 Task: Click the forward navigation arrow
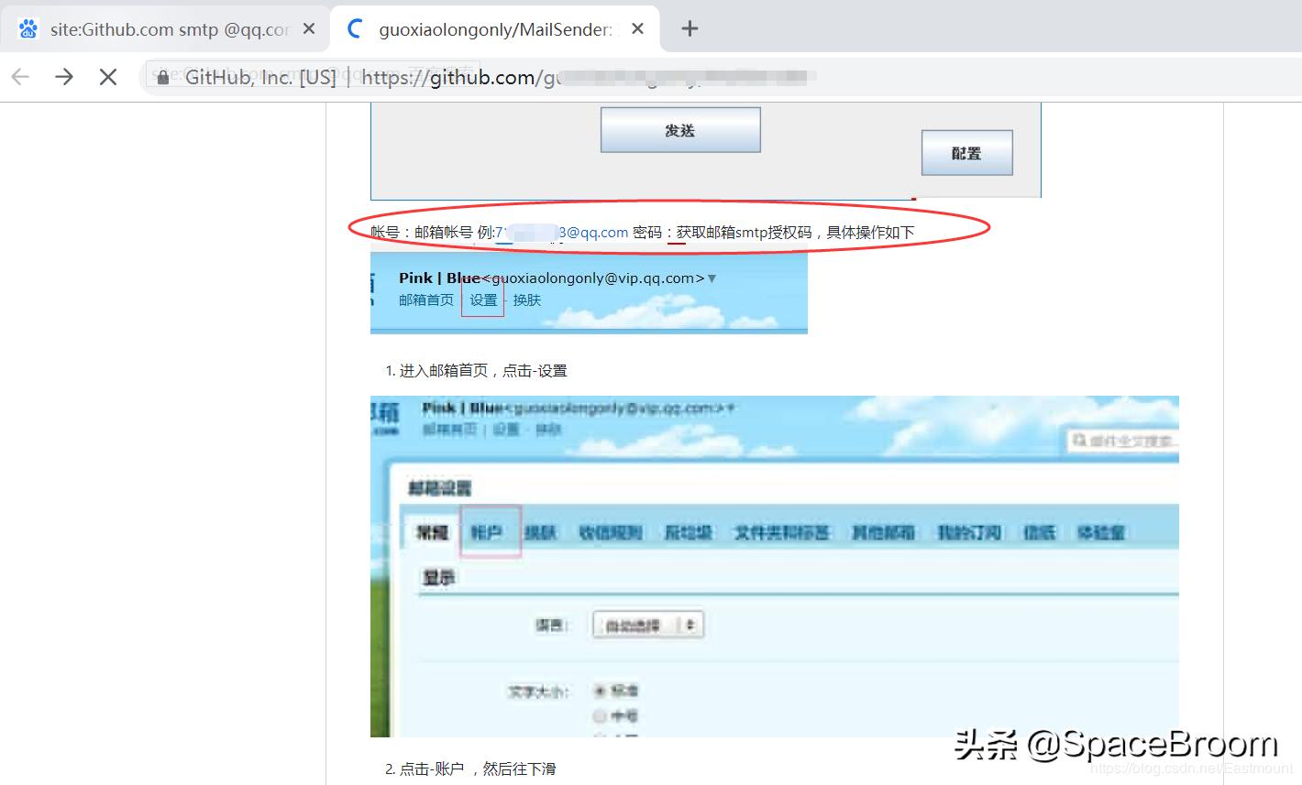click(x=63, y=77)
